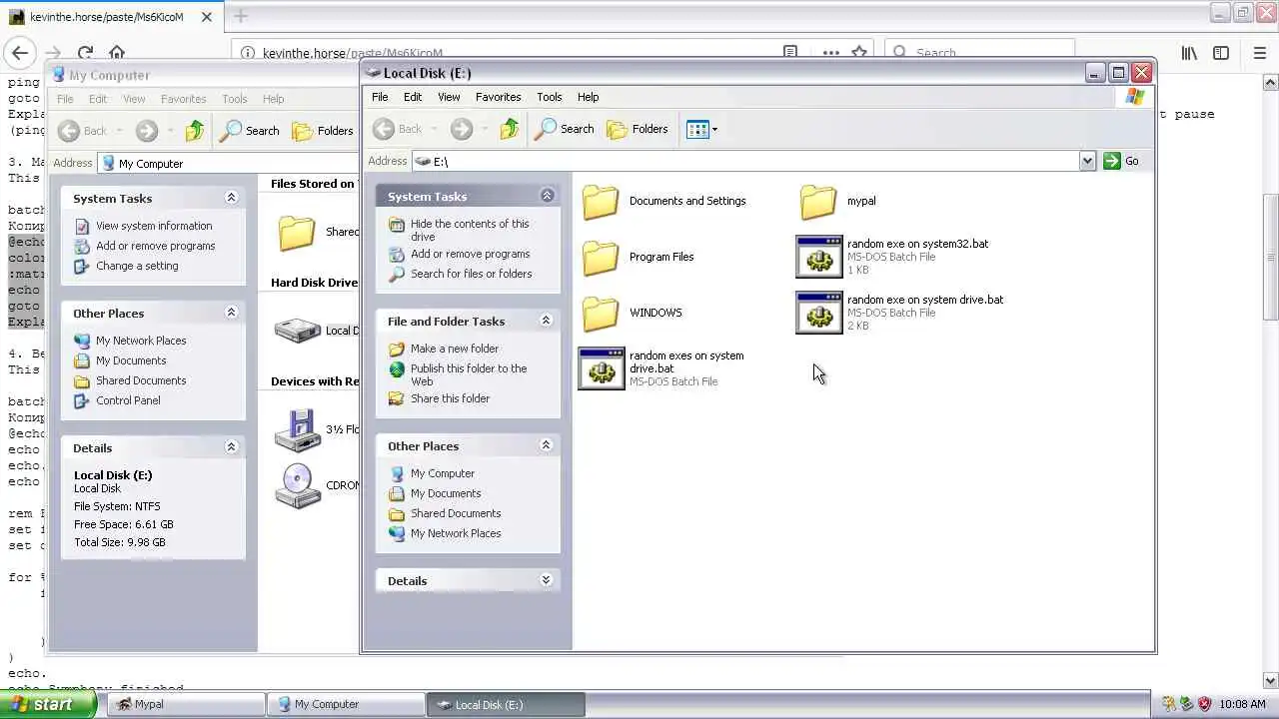Select the WINDOWS folder icon
Screen dimensions: 1279x719
(x=601, y=314)
